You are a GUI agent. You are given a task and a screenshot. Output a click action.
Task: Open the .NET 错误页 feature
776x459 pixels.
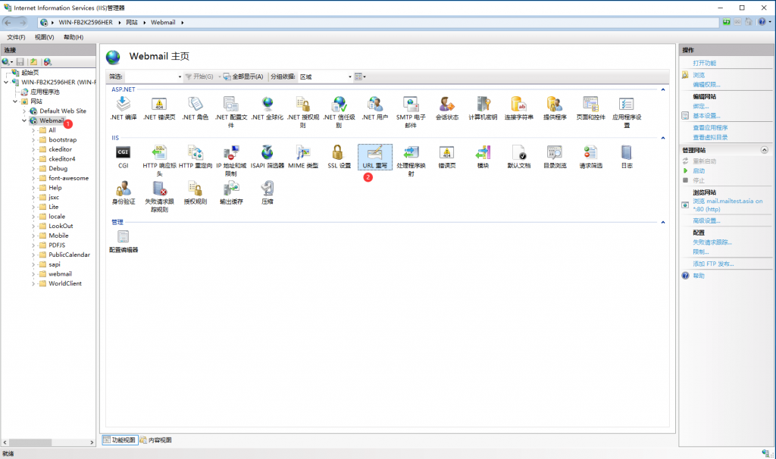(x=159, y=108)
